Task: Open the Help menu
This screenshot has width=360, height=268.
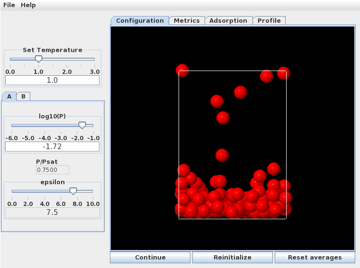Action: (28, 5)
